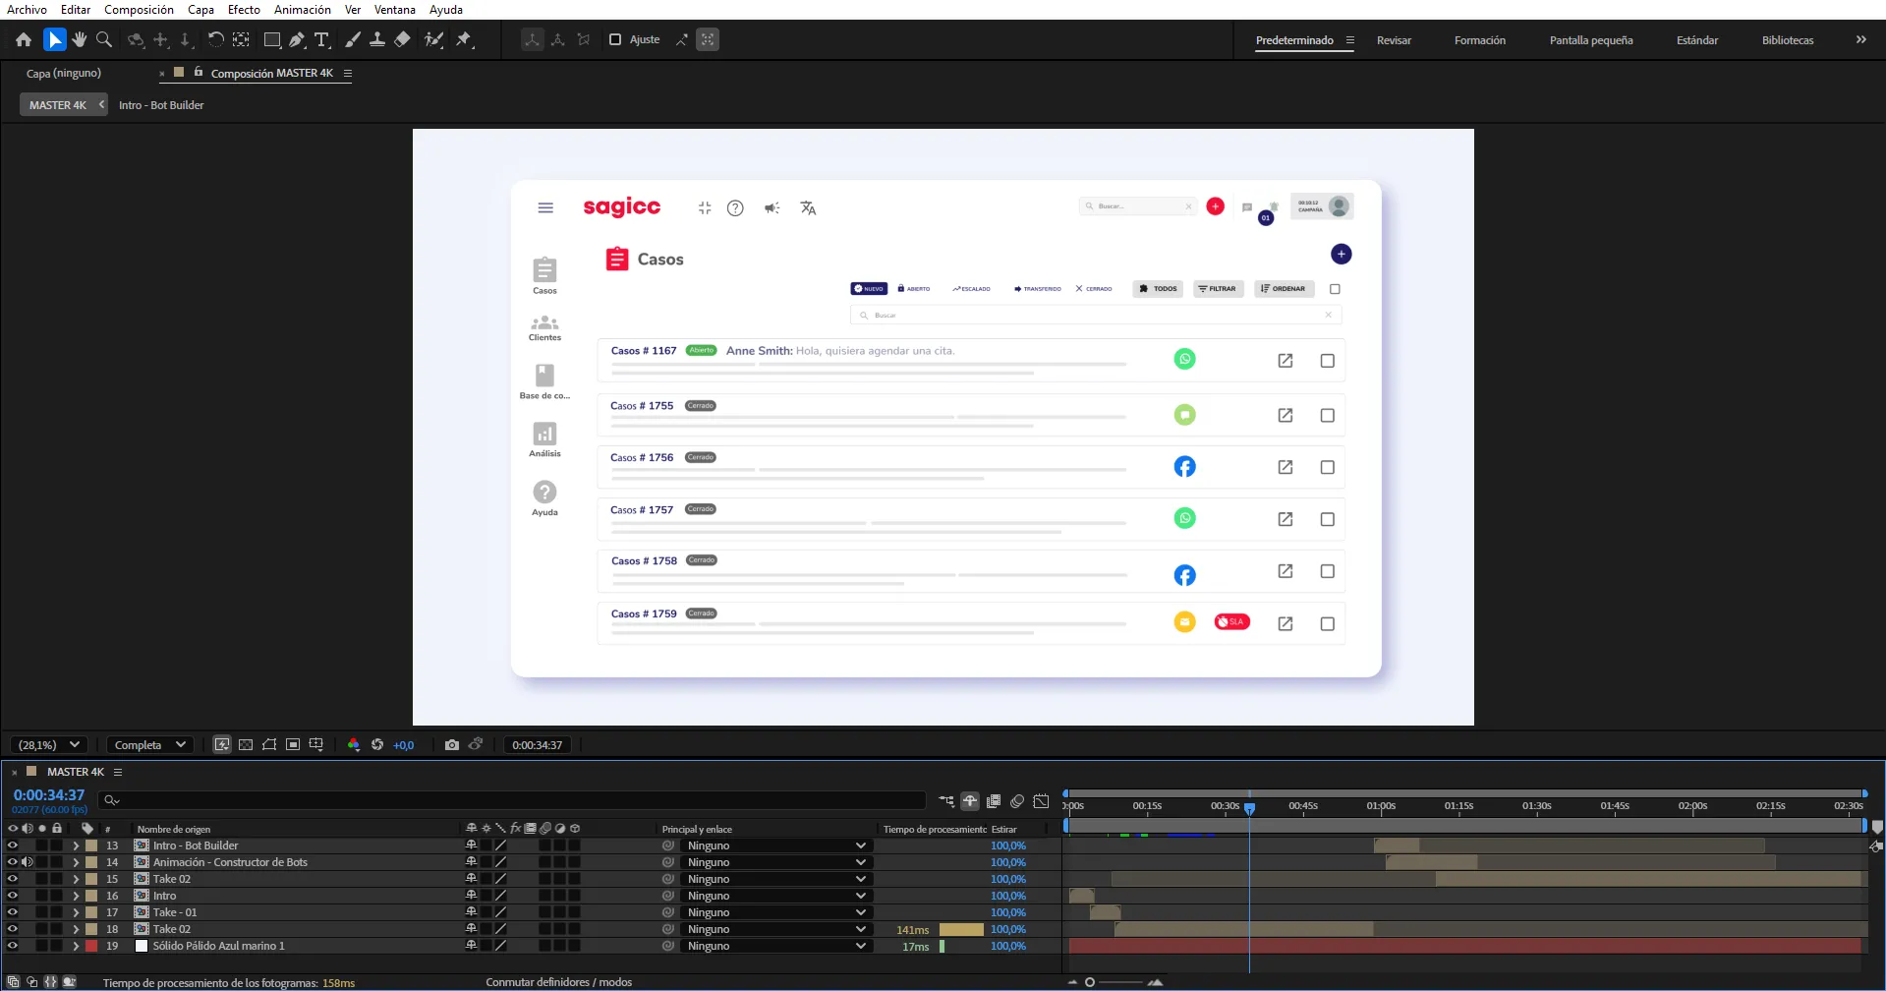Toggle visibility of layer 16 Intro

[x=13, y=896]
